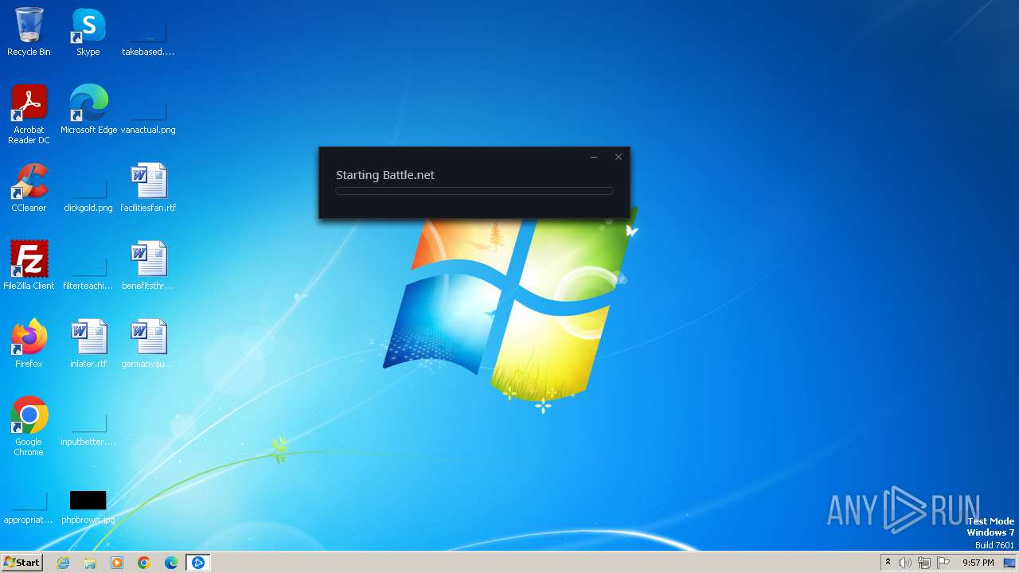
Task: Click the 9:57 PM clock
Action: click(978, 563)
